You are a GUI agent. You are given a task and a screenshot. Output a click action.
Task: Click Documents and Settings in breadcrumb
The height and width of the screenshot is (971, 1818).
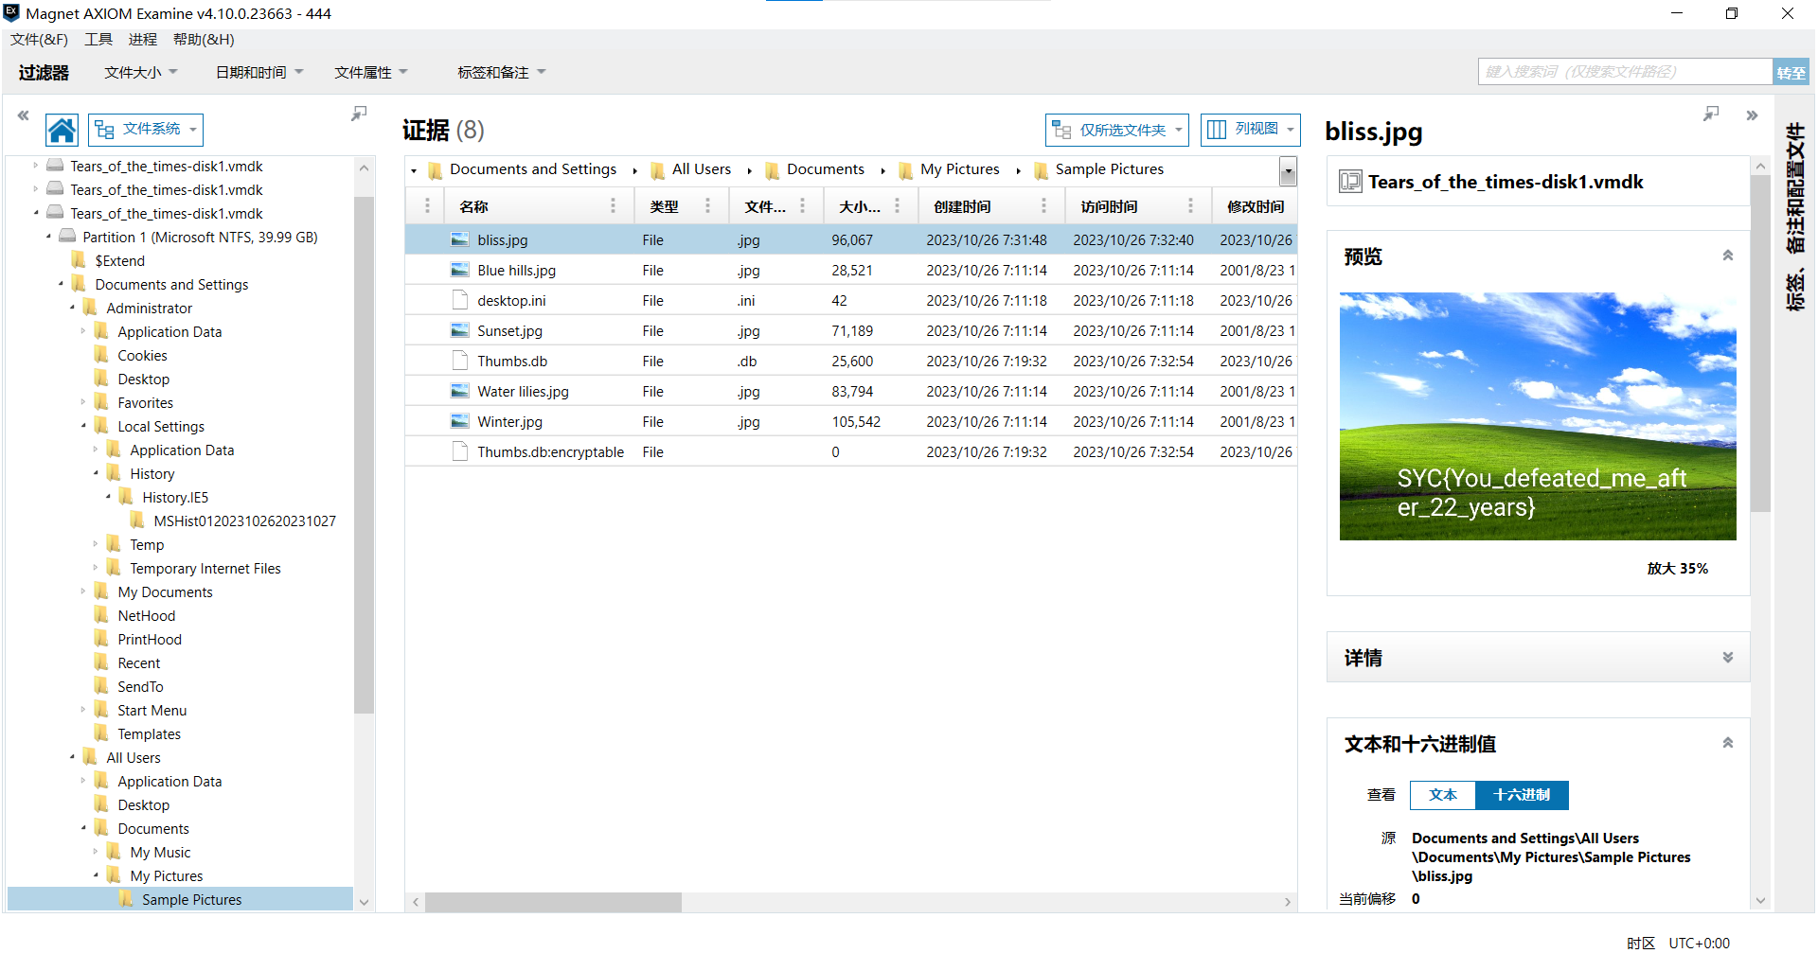click(533, 169)
